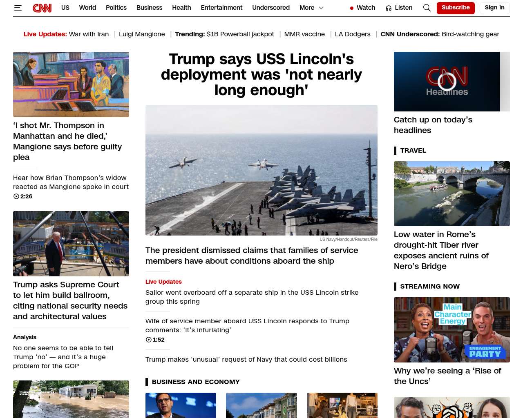Click the 'Analysis' story label

coord(25,337)
